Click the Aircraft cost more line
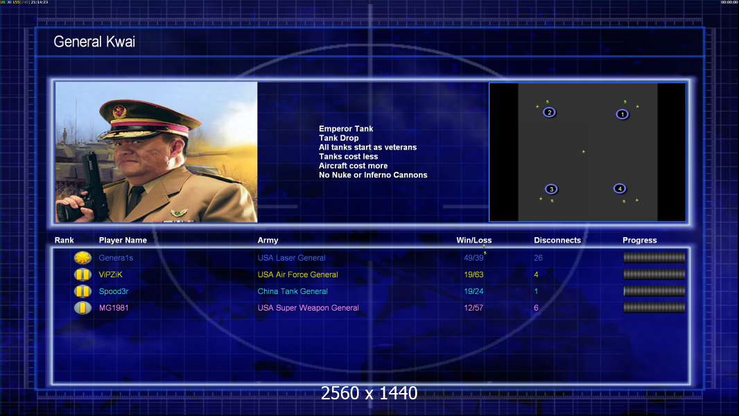The width and height of the screenshot is (739, 416). 353,166
